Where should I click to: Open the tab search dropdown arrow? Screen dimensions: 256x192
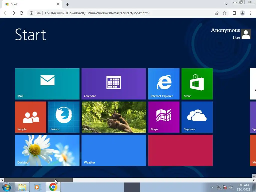(226, 4)
